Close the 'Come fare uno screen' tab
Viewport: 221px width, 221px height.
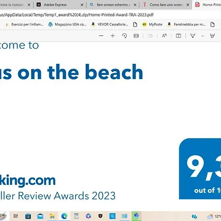tap(188, 5)
